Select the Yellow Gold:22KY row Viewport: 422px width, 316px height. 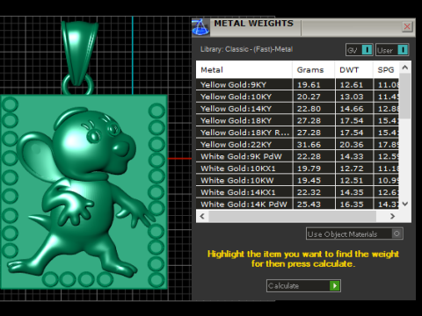pos(297,145)
